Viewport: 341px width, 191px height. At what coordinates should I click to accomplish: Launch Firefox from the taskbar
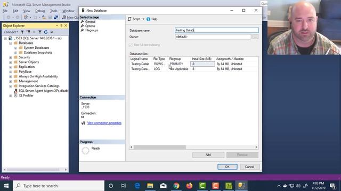point(189,186)
